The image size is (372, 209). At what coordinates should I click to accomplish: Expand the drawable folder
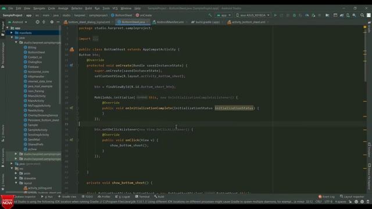[x=16, y=178]
